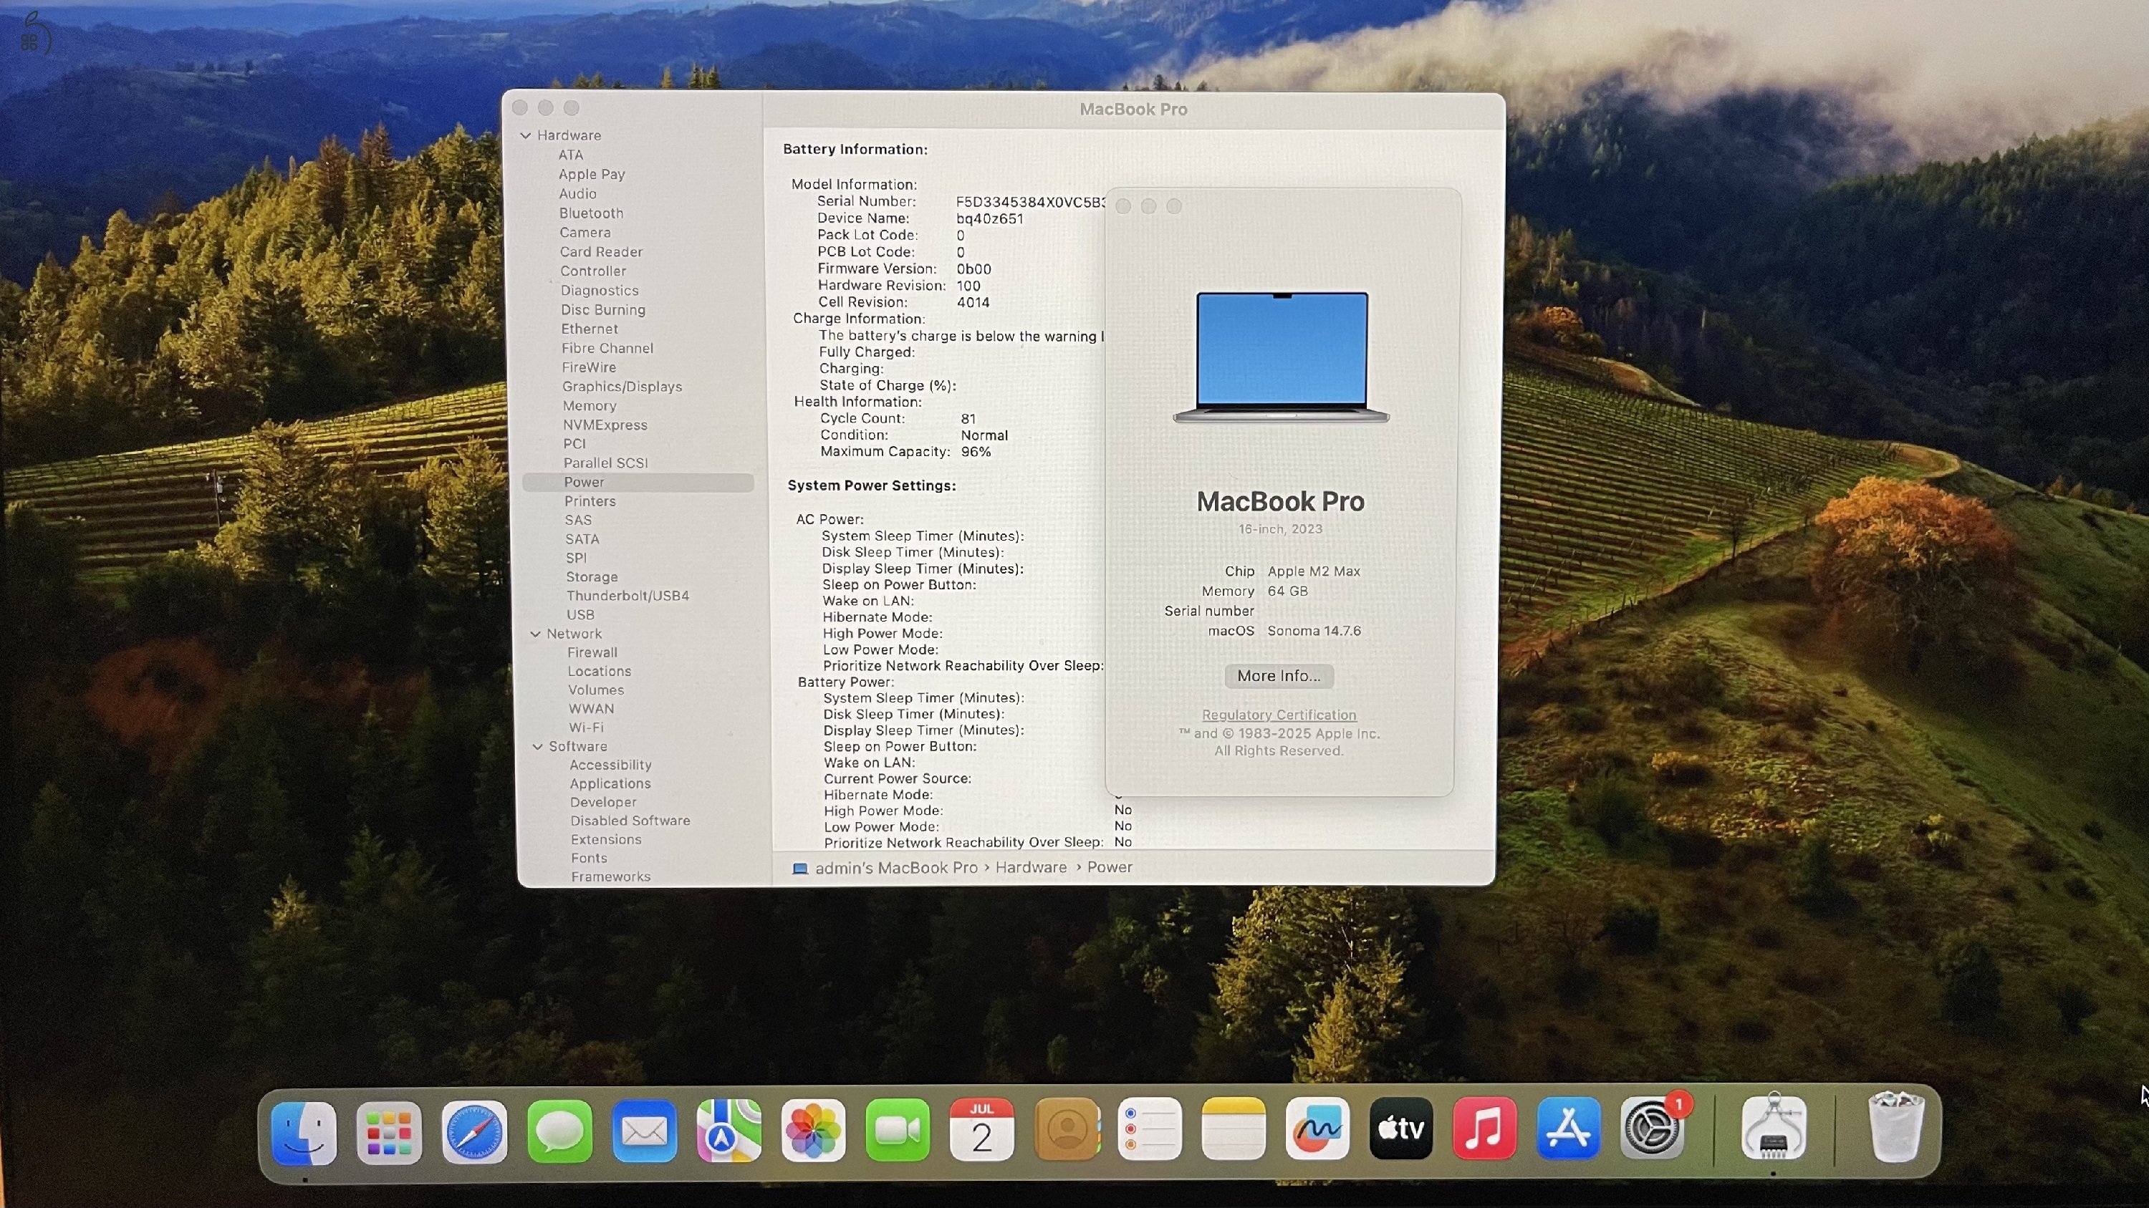This screenshot has width=2149, height=1208.
Task: Launch Safari from the dock
Action: point(473,1132)
